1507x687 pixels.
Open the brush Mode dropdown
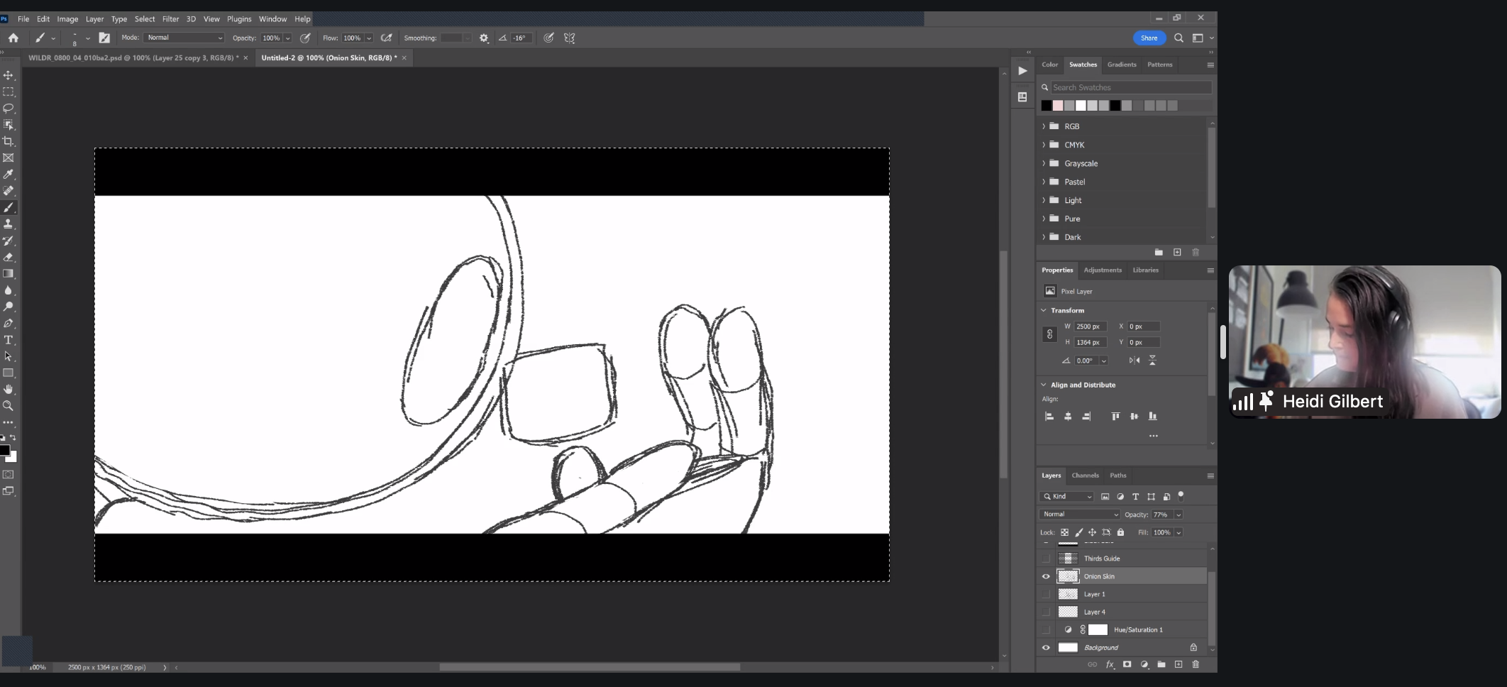pos(184,38)
